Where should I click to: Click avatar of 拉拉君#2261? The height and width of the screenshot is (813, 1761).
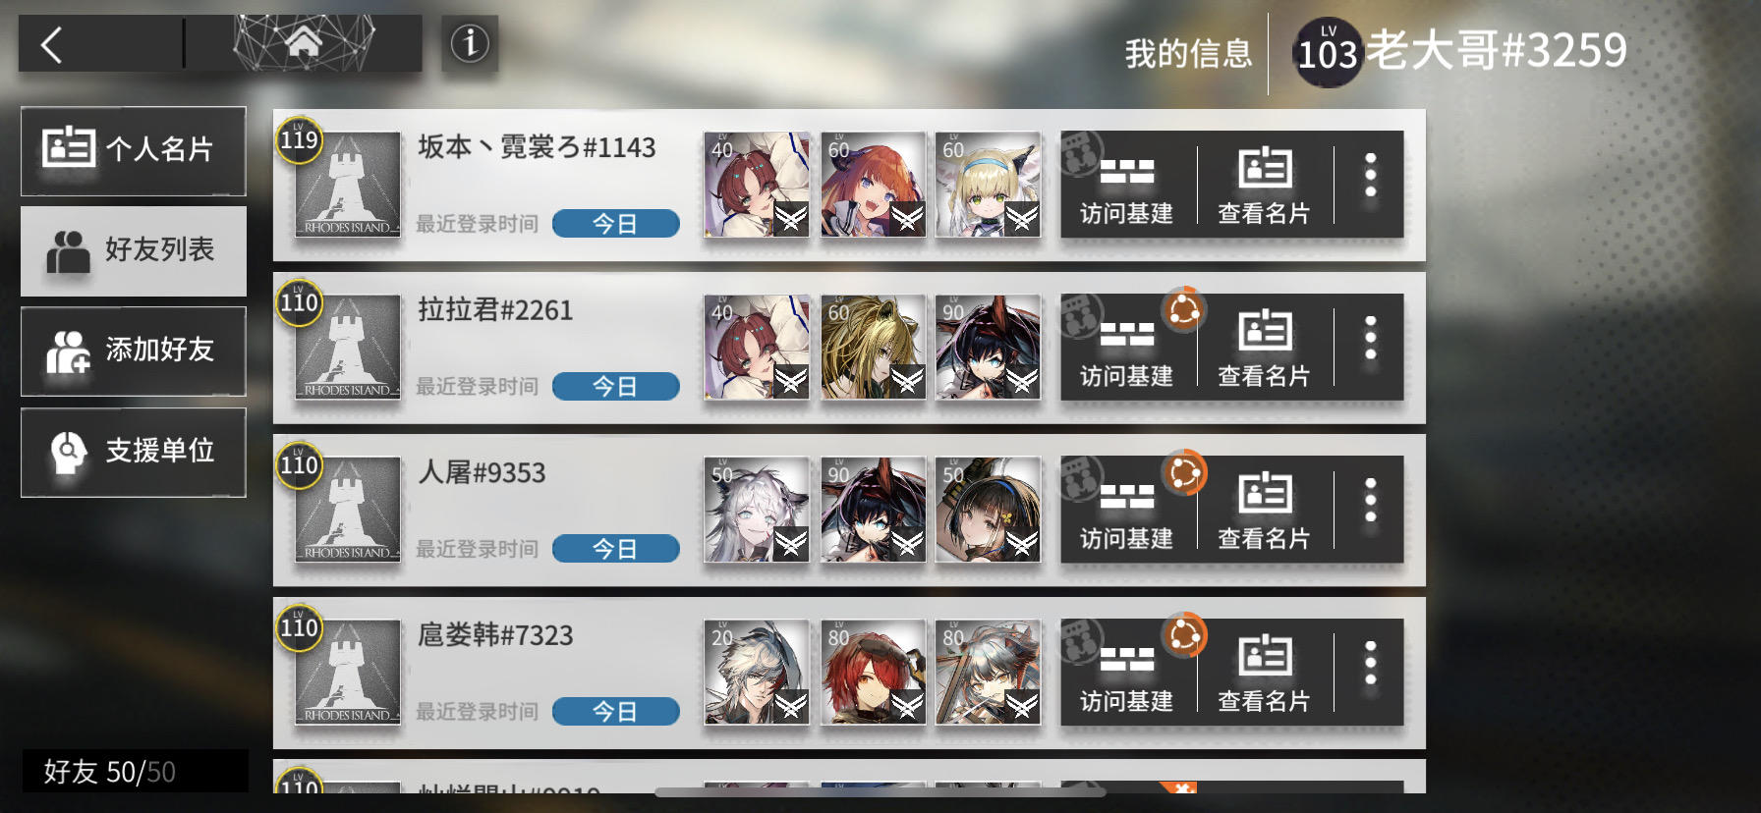tap(348, 347)
